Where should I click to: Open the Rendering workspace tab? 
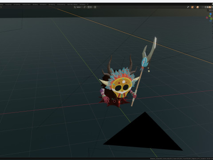click(x=52, y=4)
